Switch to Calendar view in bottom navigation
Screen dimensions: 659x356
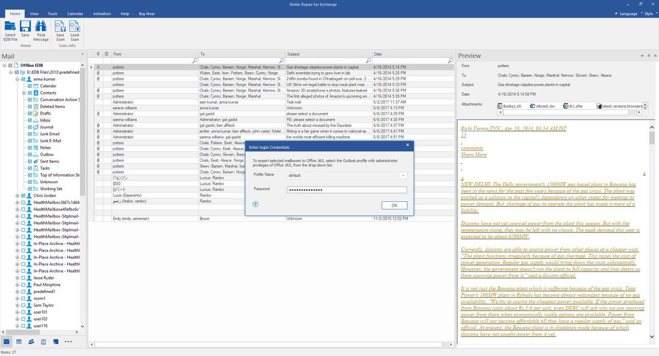pos(19,342)
